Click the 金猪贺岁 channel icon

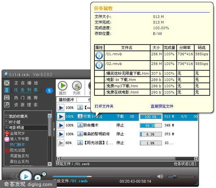(x=7, y=133)
